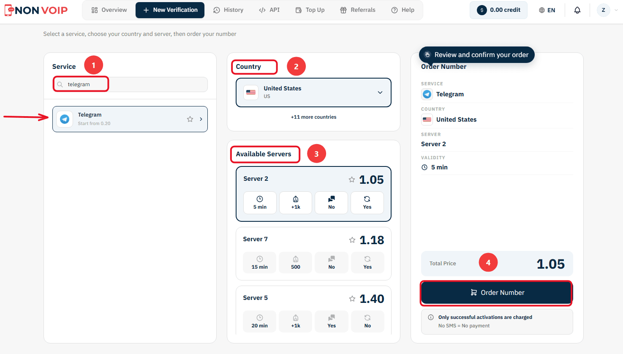The image size is (623, 354).
Task: Select the Telegram service row
Action: pos(130,119)
